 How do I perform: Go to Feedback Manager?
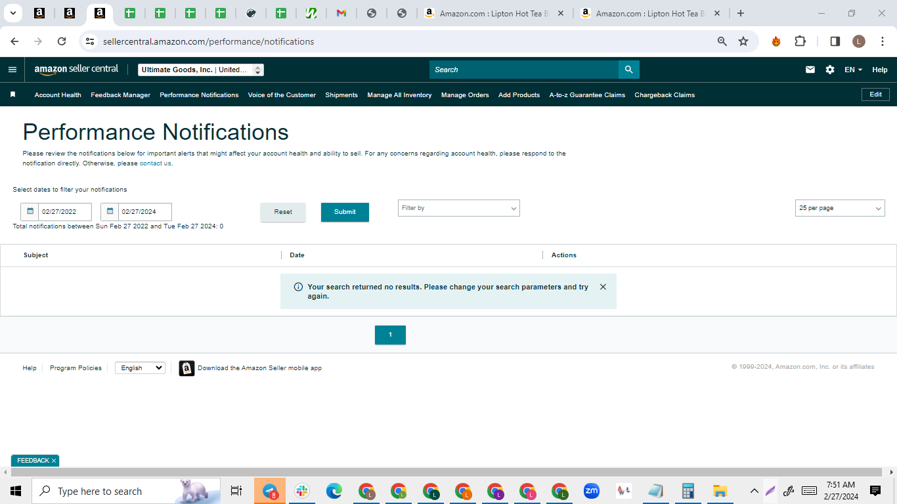[x=120, y=95]
